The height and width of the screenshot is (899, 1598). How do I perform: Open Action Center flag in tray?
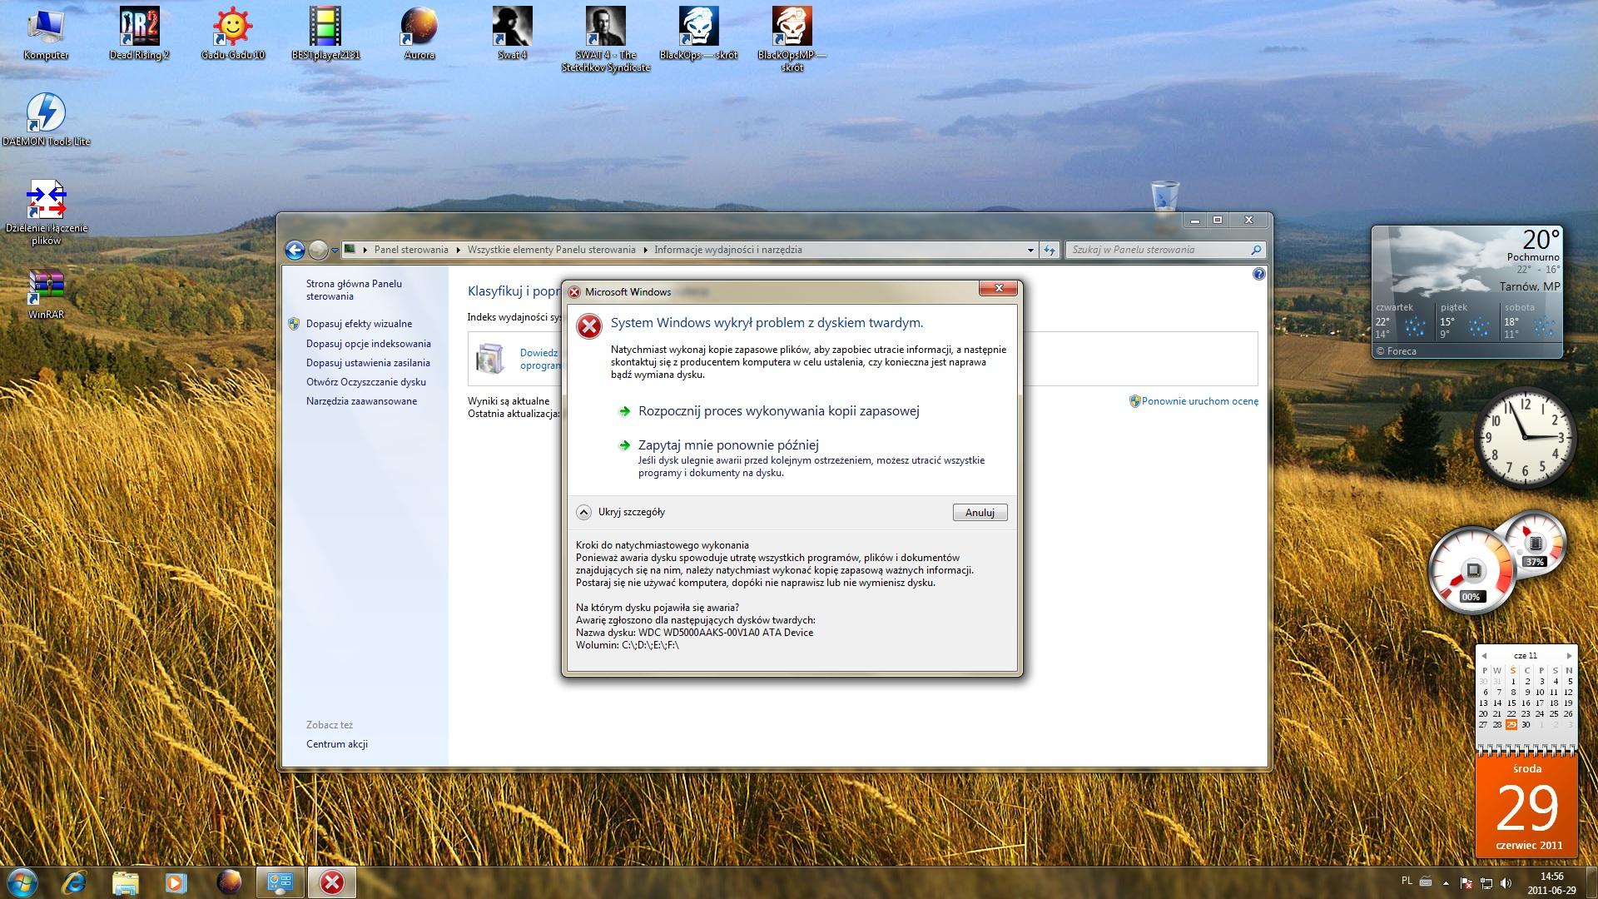point(1466,882)
